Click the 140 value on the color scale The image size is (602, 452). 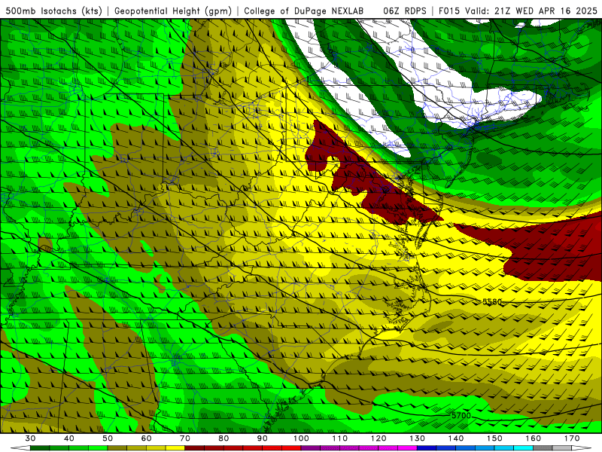(456, 438)
